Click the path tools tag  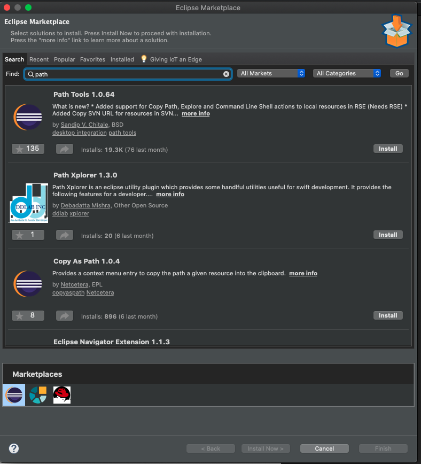(122, 133)
